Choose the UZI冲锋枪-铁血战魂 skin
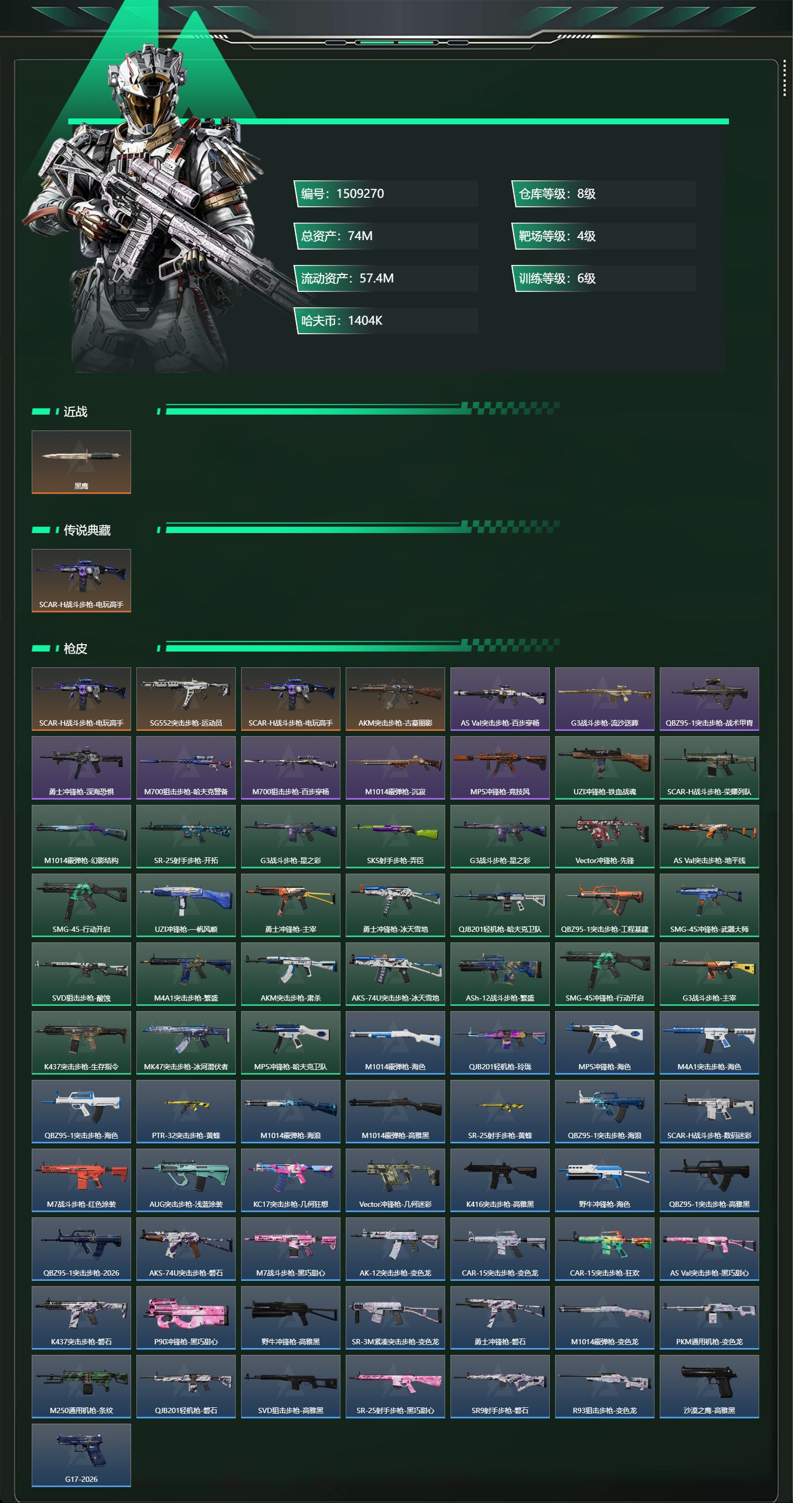The image size is (793, 1503). 605,768
